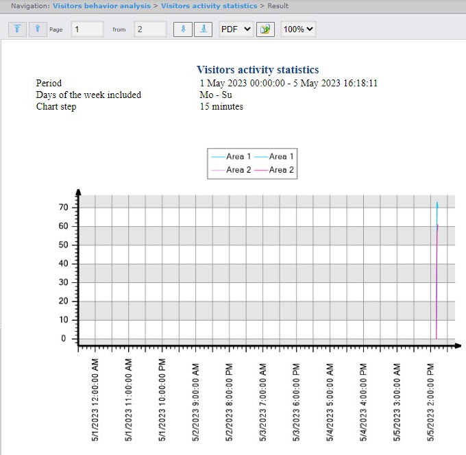Open Visitors behavior analysis breadcrumb link
The width and height of the screenshot is (466, 455).
click(x=103, y=5)
